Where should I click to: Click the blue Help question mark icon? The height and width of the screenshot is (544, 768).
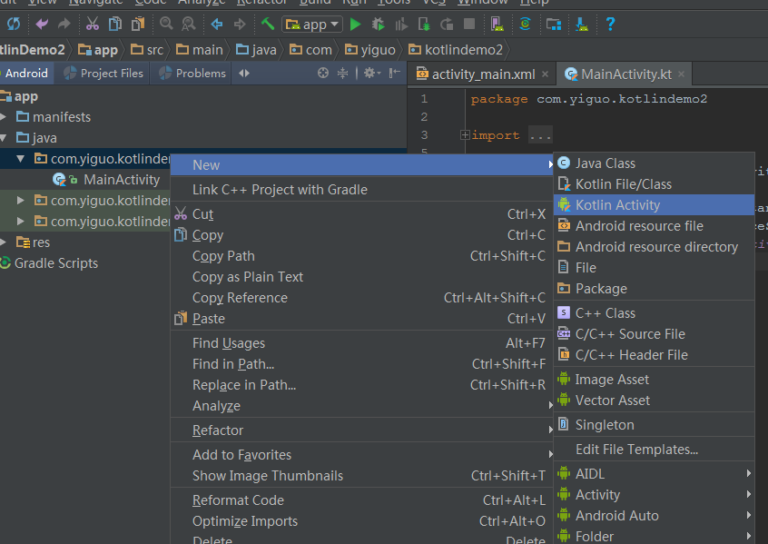(610, 24)
